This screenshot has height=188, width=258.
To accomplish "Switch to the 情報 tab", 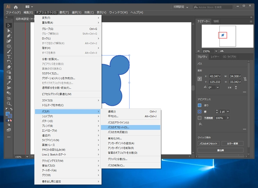I will pos(216,21).
